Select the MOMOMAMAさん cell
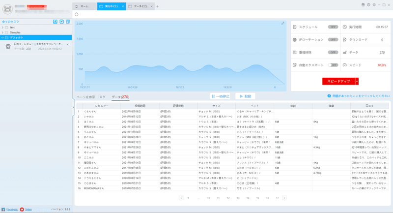The width and height of the screenshot is (393, 213). [102, 188]
